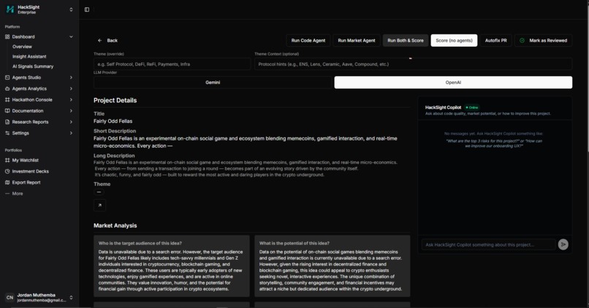589x308 pixels.
Task: Expand the Research Reports chevron
Action: tap(71, 122)
